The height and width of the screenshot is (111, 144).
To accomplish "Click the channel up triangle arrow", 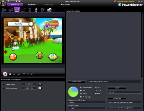I will [14, 74].
